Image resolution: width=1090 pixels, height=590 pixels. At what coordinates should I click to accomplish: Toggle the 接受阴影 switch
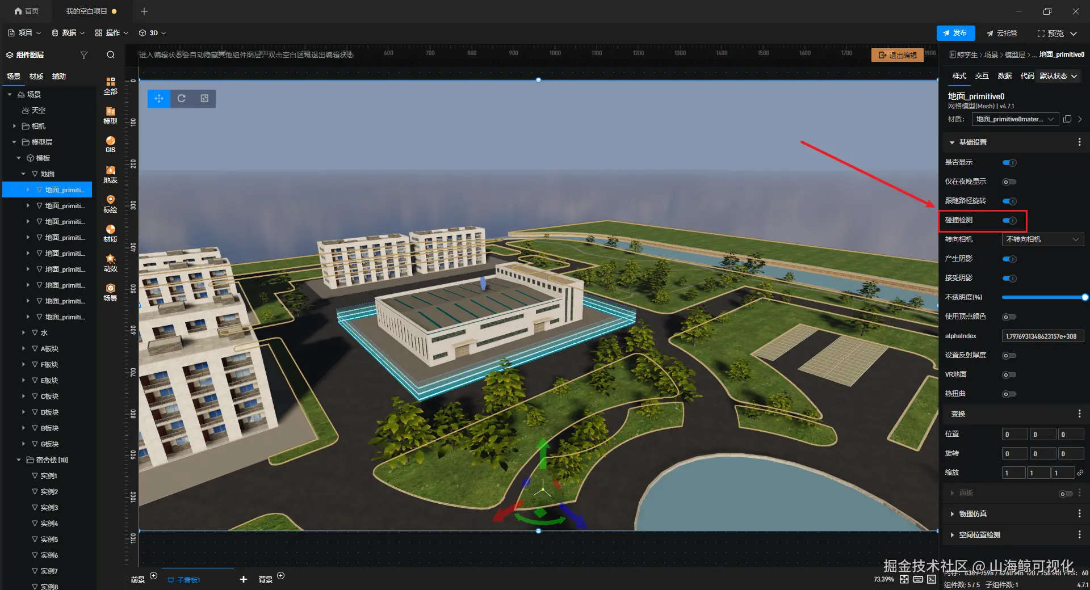tap(1009, 279)
